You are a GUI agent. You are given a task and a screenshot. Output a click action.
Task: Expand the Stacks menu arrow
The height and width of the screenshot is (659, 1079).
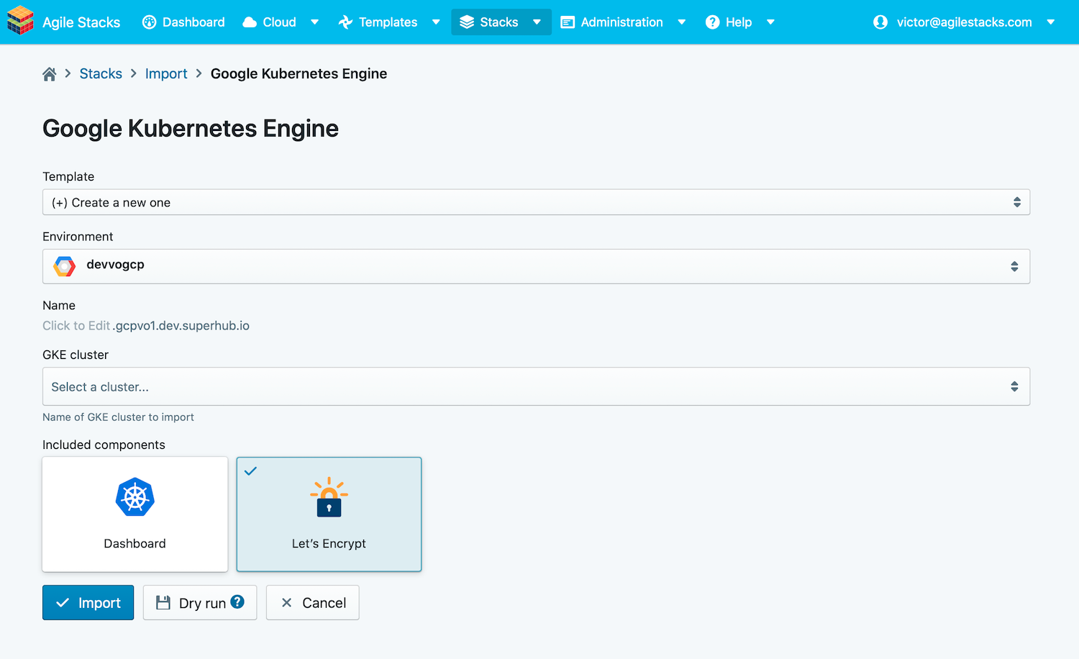(537, 22)
